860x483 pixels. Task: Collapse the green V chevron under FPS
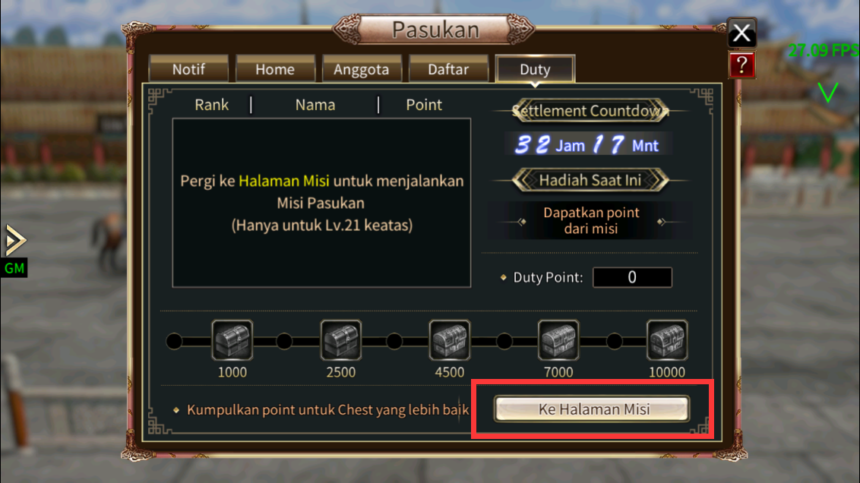827,93
